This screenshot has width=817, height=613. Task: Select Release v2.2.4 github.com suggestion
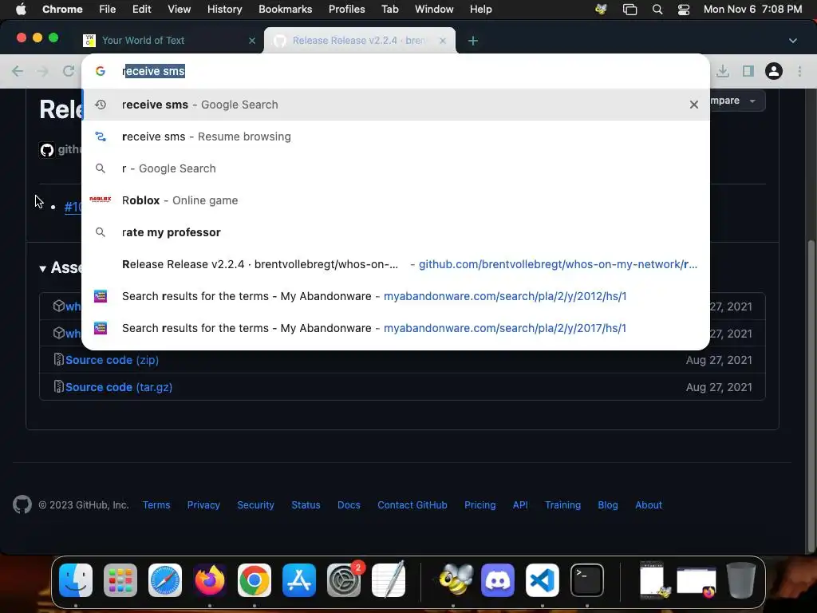point(396,264)
